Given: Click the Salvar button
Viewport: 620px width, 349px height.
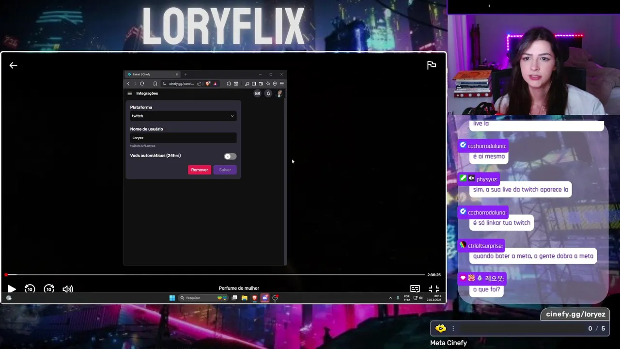Looking at the screenshot, I should (x=225, y=170).
